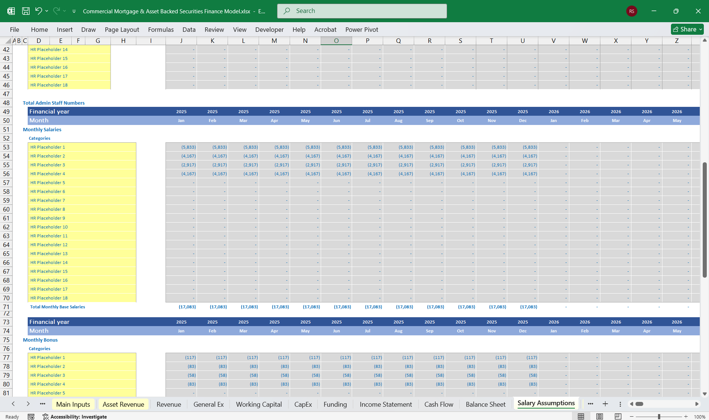Switch to Normal view mode
The height and width of the screenshot is (420, 709).
point(581,417)
